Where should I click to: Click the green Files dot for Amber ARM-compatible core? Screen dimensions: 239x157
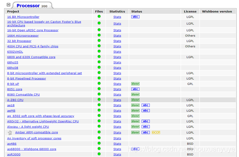click(x=99, y=132)
